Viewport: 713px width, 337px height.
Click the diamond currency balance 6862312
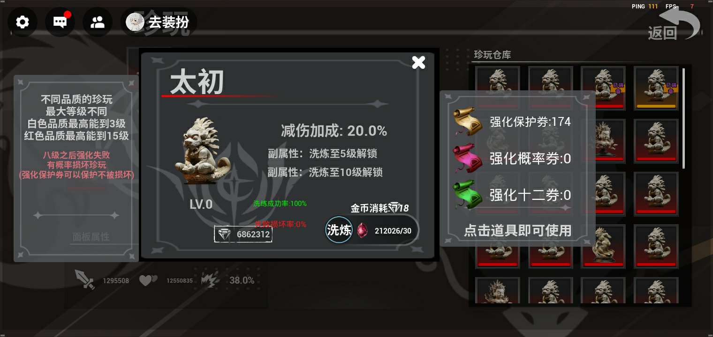coord(243,234)
